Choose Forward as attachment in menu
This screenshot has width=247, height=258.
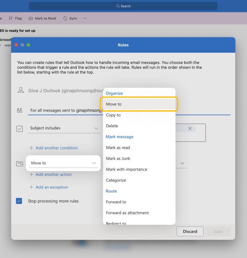pos(127,213)
